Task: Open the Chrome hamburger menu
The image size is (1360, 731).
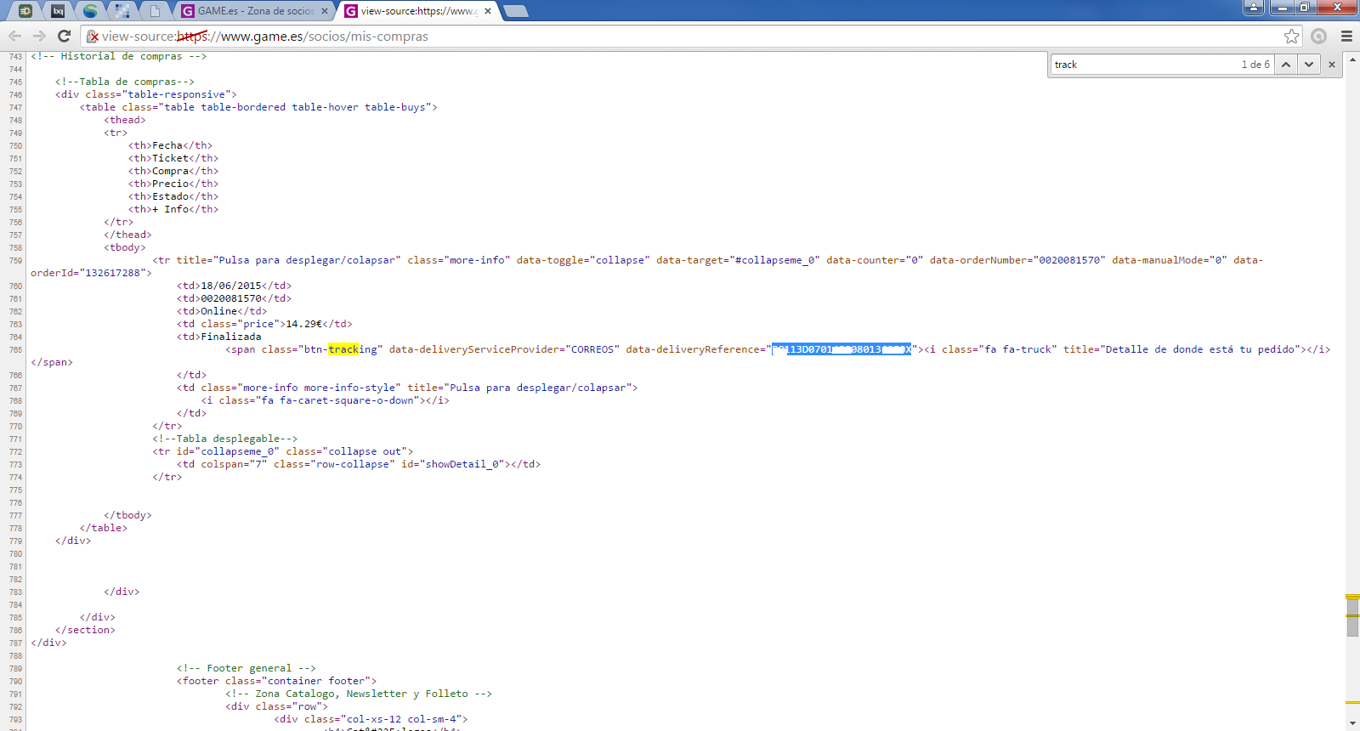Action: point(1346,36)
